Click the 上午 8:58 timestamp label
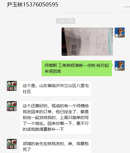The width and height of the screenshot is (130, 153). coord(65,21)
